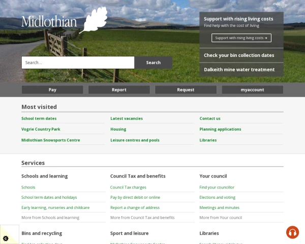Open Vogrie Country Park link
This screenshot has width=305, height=244.
(x=41, y=129)
